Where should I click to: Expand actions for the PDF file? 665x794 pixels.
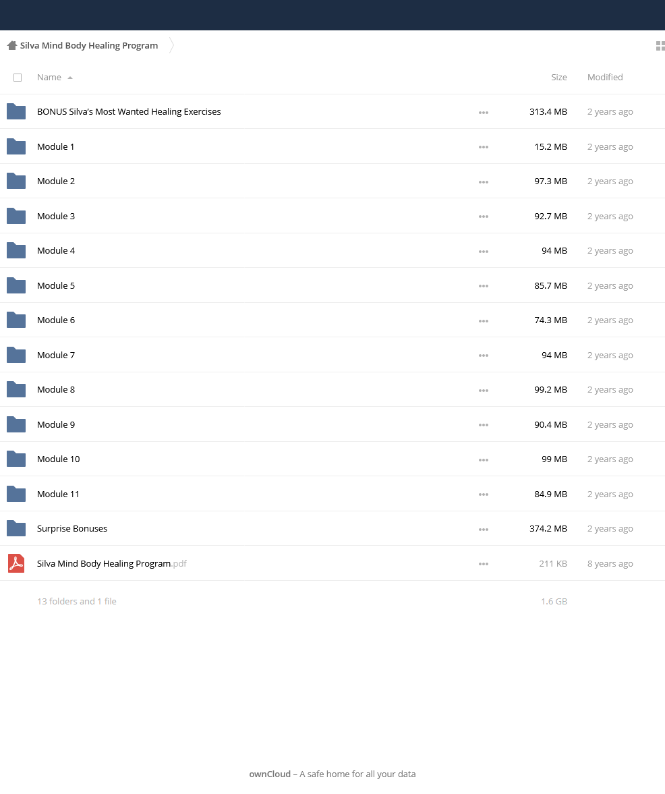(x=484, y=564)
